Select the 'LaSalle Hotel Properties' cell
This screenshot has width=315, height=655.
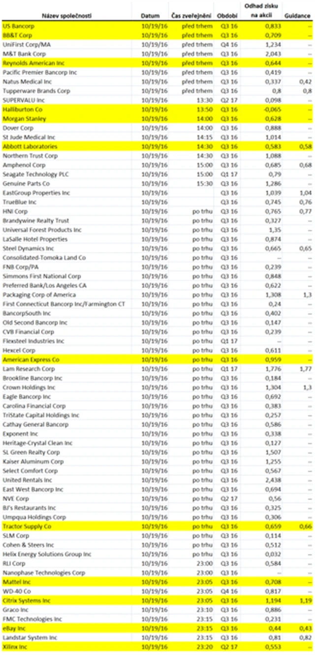pos(66,239)
